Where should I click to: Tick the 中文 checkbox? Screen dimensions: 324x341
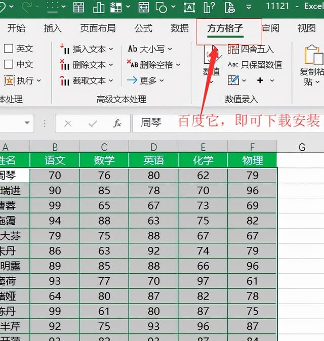9,64
